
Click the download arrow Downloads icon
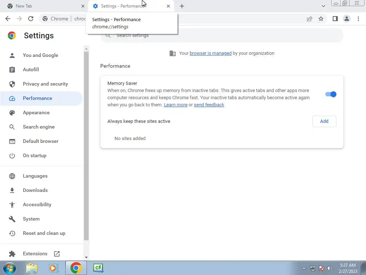[12, 190]
